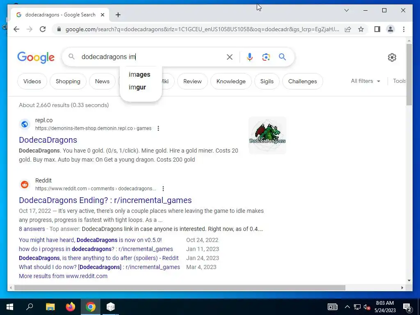Open the Windows Start menu
Image resolution: width=420 pixels, height=315 pixels.
tap(10, 307)
